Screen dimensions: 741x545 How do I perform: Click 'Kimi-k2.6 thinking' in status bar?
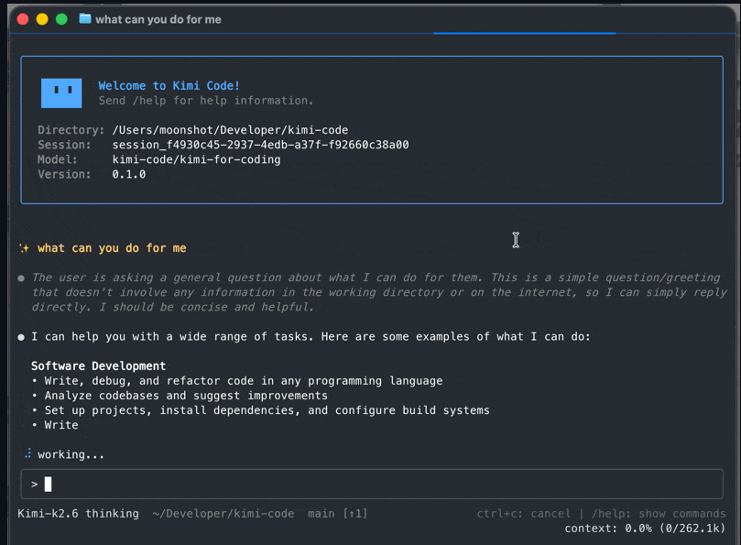click(x=79, y=514)
